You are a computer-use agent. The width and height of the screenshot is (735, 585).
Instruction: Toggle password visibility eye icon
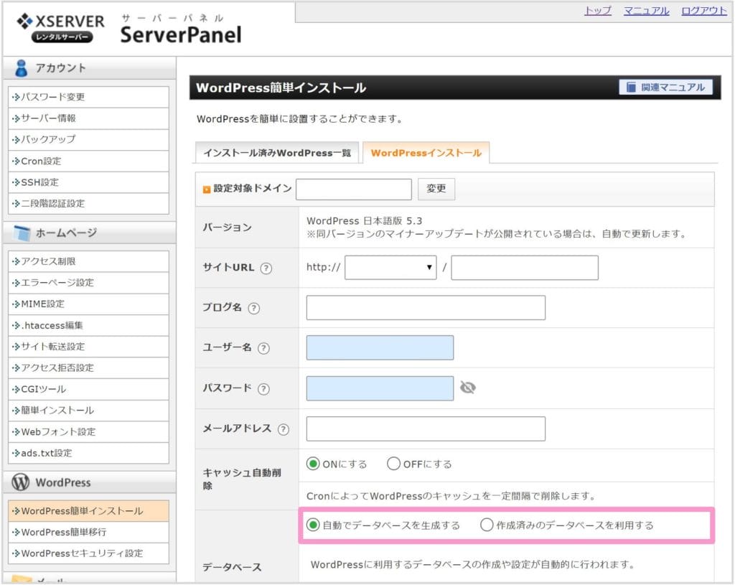pyautogui.click(x=468, y=388)
